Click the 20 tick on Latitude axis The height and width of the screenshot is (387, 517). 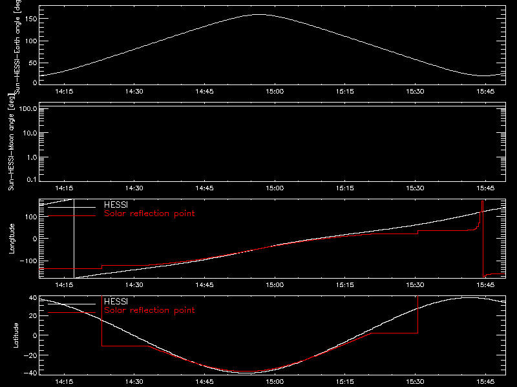point(33,316)
